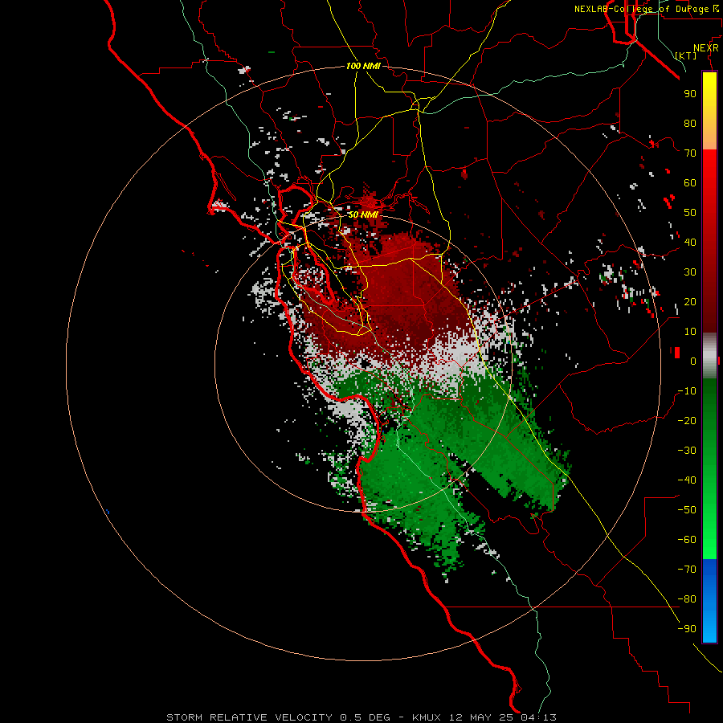This screenshot has width=723, height=723.
Task: Click the 100 NMI range ring label
Action: 363,66
